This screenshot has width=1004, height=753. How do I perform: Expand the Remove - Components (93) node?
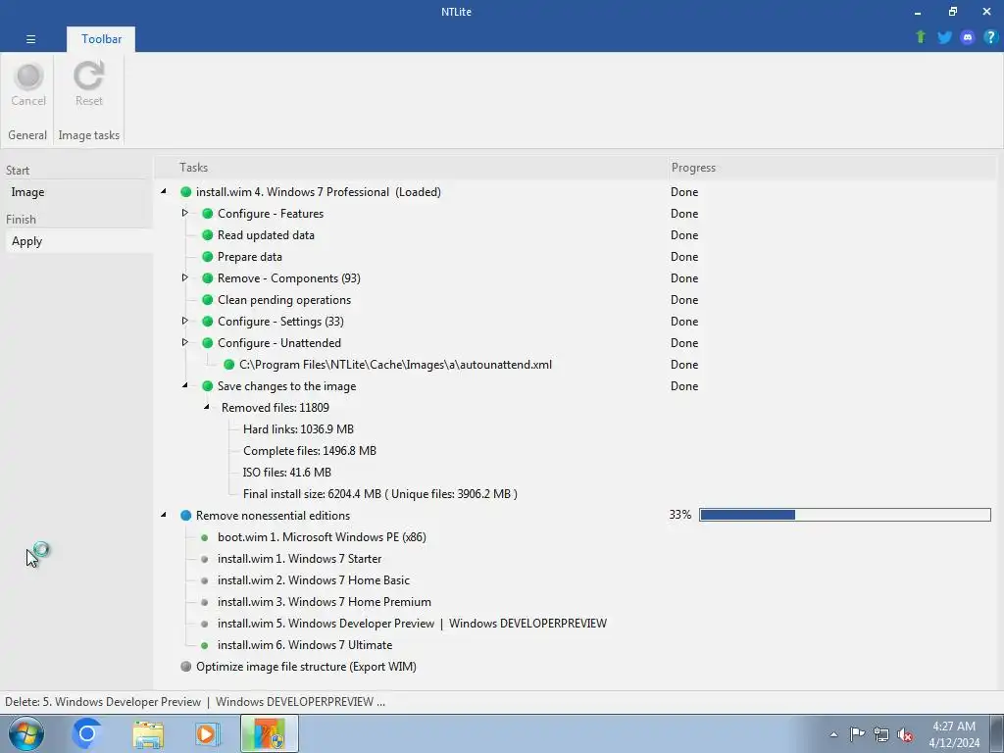185,277
